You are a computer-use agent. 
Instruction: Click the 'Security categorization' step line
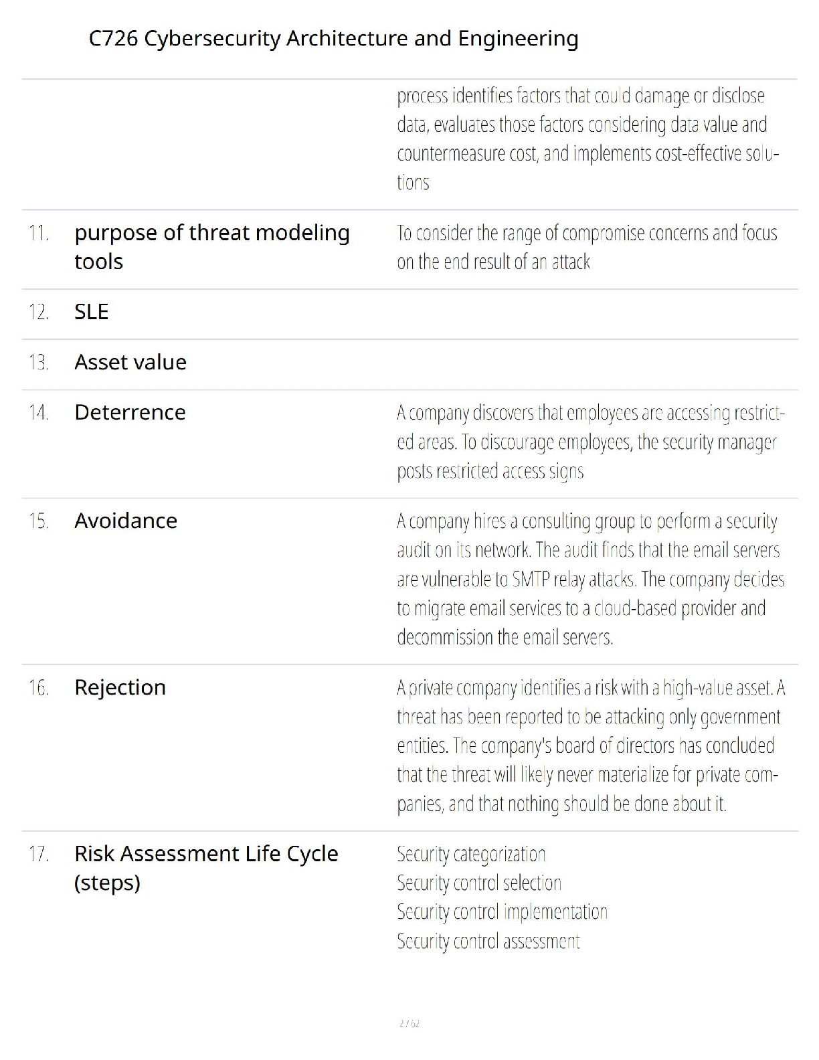[471, 855]
